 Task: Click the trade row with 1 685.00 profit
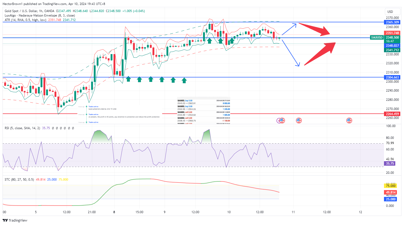pos(204,114)
